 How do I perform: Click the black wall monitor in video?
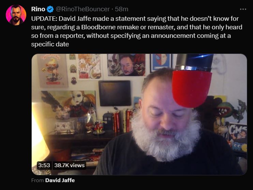point(115,93)
